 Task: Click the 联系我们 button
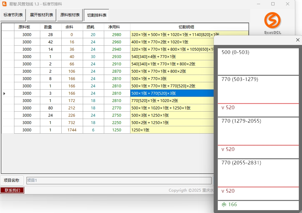point(12,190)
